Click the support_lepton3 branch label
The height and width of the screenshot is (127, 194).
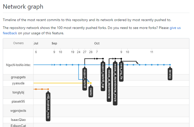coord(85,79)
